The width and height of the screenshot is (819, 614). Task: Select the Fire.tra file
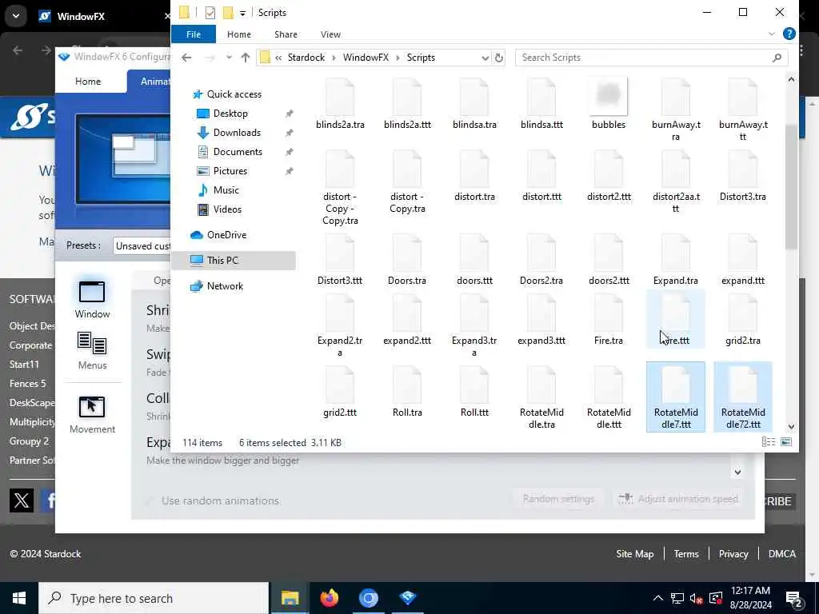click(609, 320)
